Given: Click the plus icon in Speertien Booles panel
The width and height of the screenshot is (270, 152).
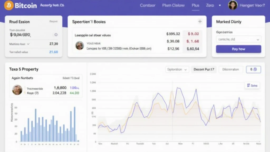Looking at the screenshot, I should pos(200,21).
